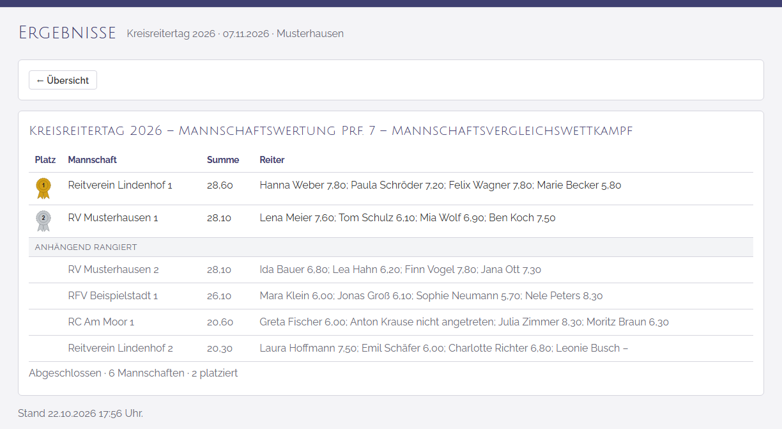Click the Platz column header
The image size is (782, 429).
tap(45, 160)
